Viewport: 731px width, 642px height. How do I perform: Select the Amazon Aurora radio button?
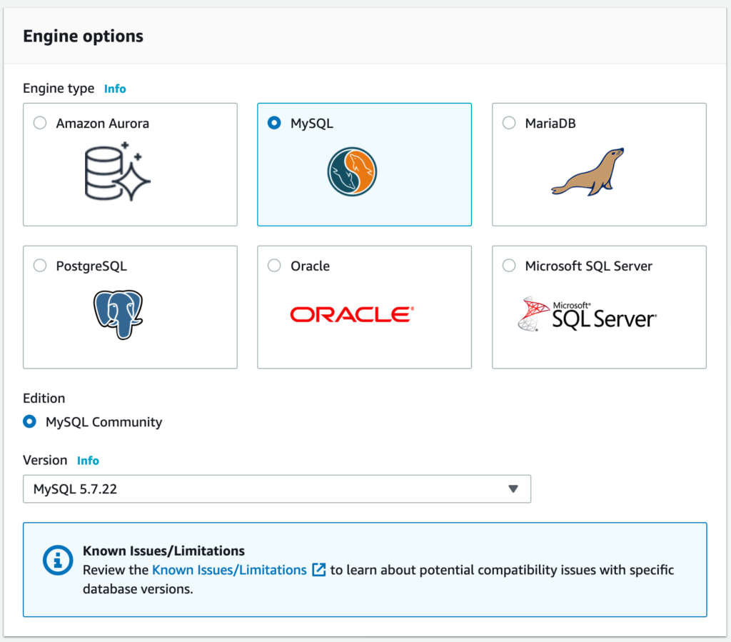(x=40, y=123)
